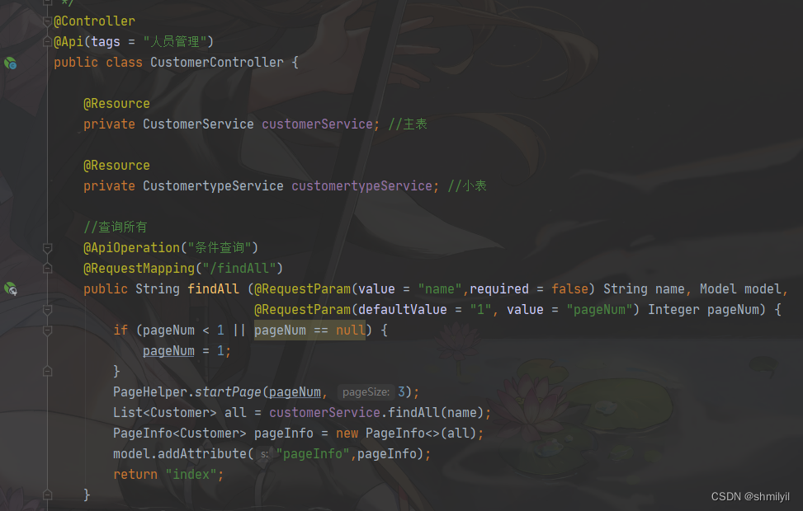Viewport: 803px width, 511px height.
Task: Click the startPage method call
Action: point(228,392)
